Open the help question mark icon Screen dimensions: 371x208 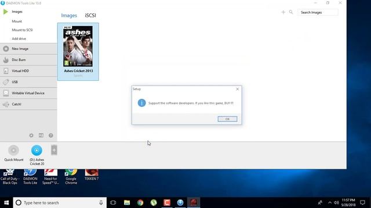(x=50, y=136)
